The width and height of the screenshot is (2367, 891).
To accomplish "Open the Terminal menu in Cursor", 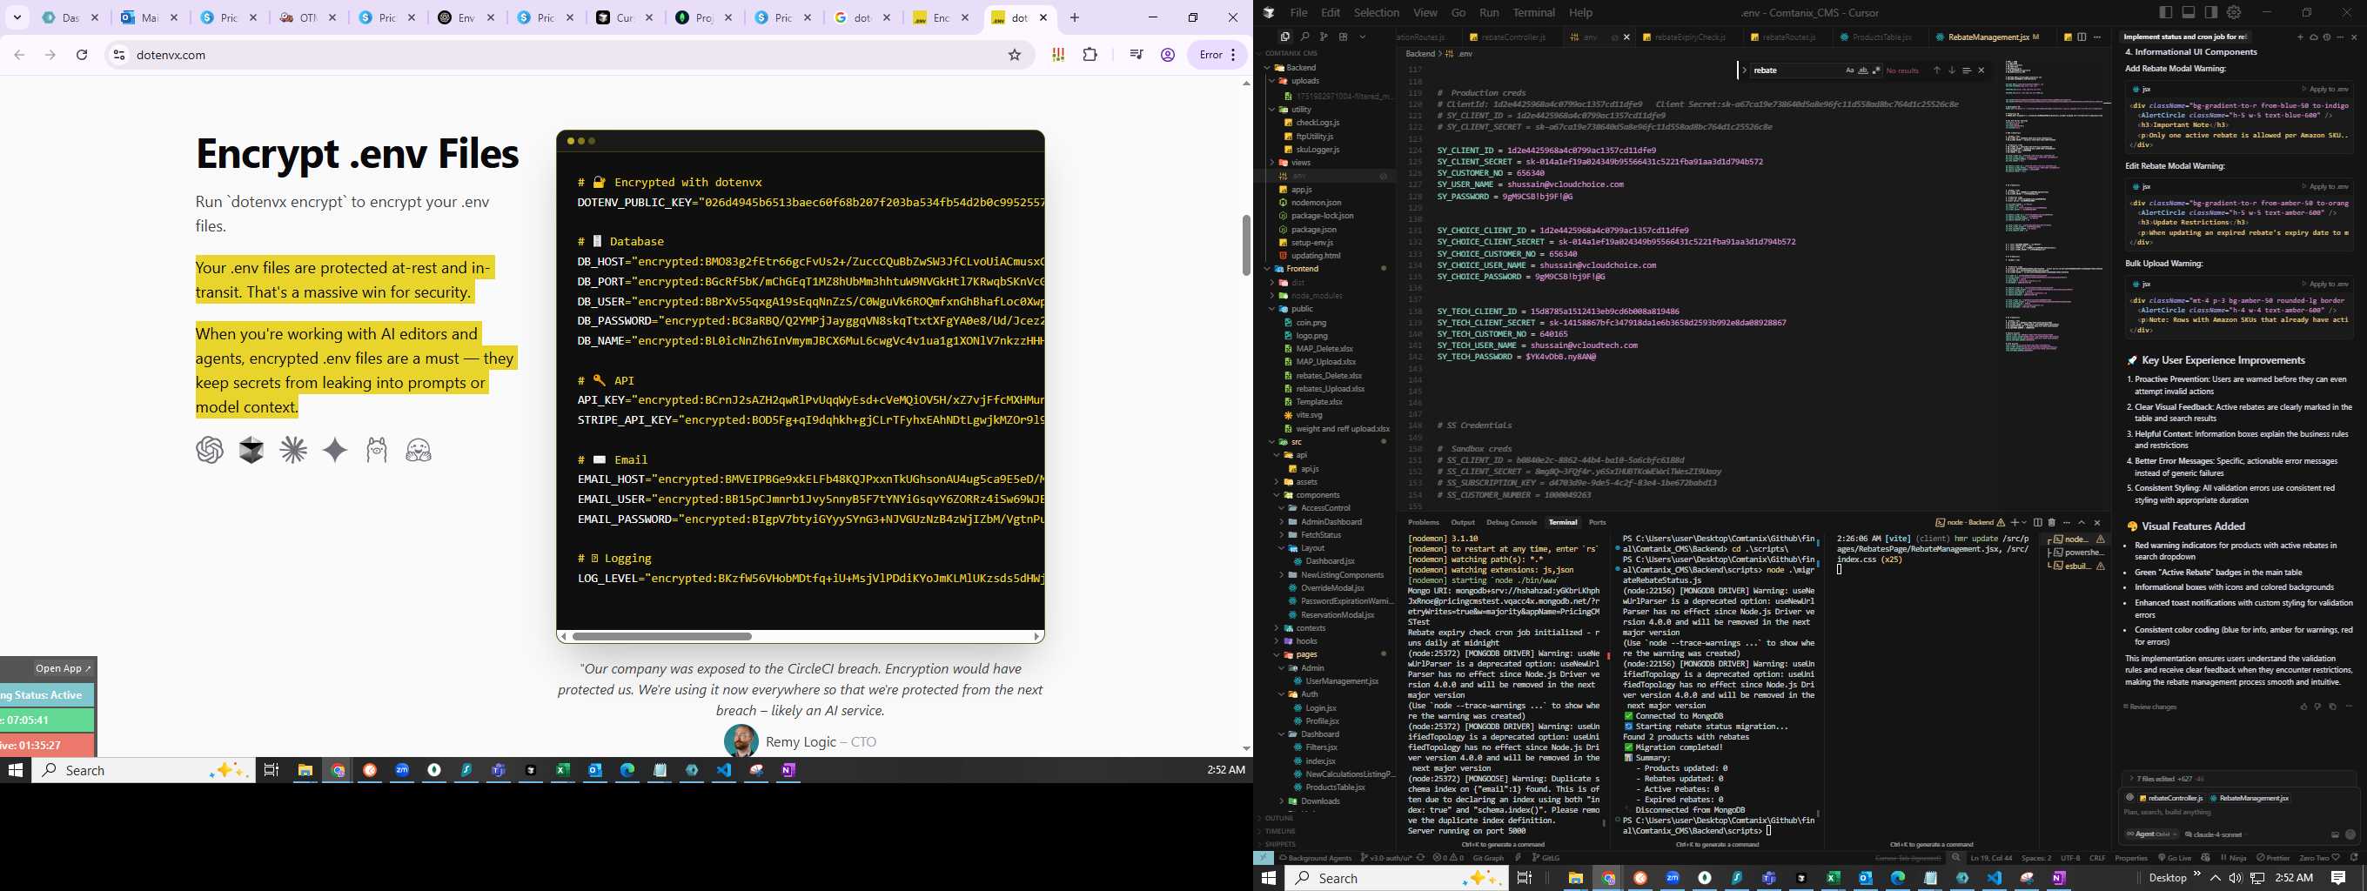I will [1533, 12].
